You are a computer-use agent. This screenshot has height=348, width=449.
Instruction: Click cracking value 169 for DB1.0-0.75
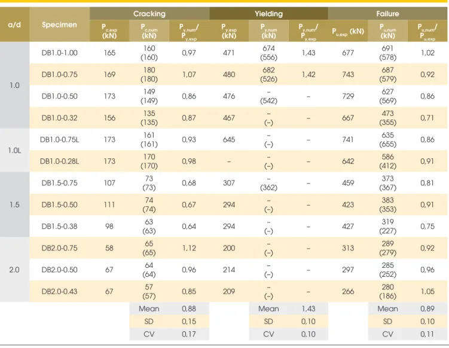109,75
